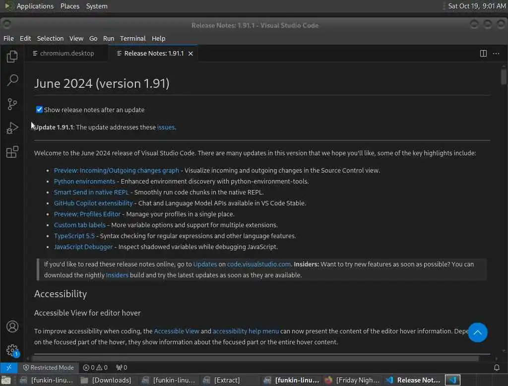Click the Restricted Mode shield status item
The height and width of the screenshot is (386, 508).
coord(48,367)
